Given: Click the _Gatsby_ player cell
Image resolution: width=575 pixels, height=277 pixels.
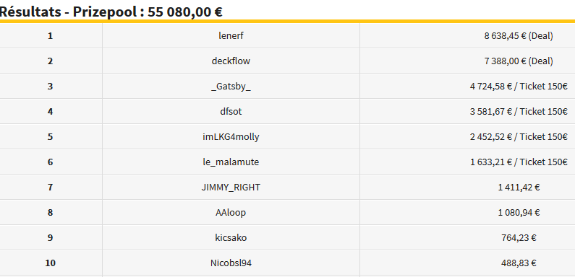Looking at the screenshot, I should (x=231, y=86).
